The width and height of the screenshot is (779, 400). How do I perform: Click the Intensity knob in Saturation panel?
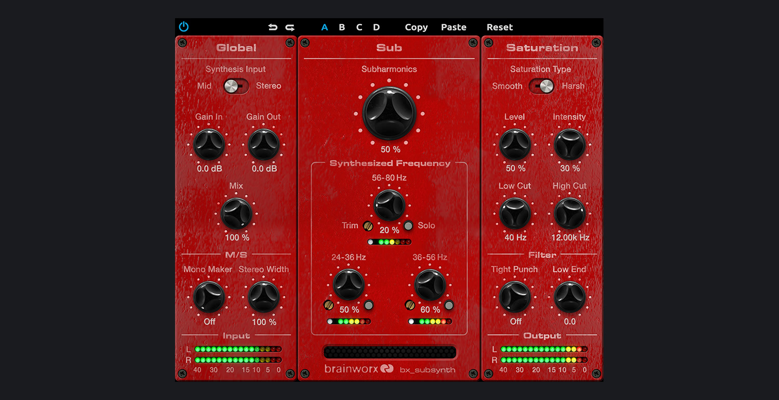pyautogui.click(x=570, y=145)
